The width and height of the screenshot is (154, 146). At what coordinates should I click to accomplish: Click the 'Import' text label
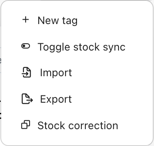[x=56, y=73]
